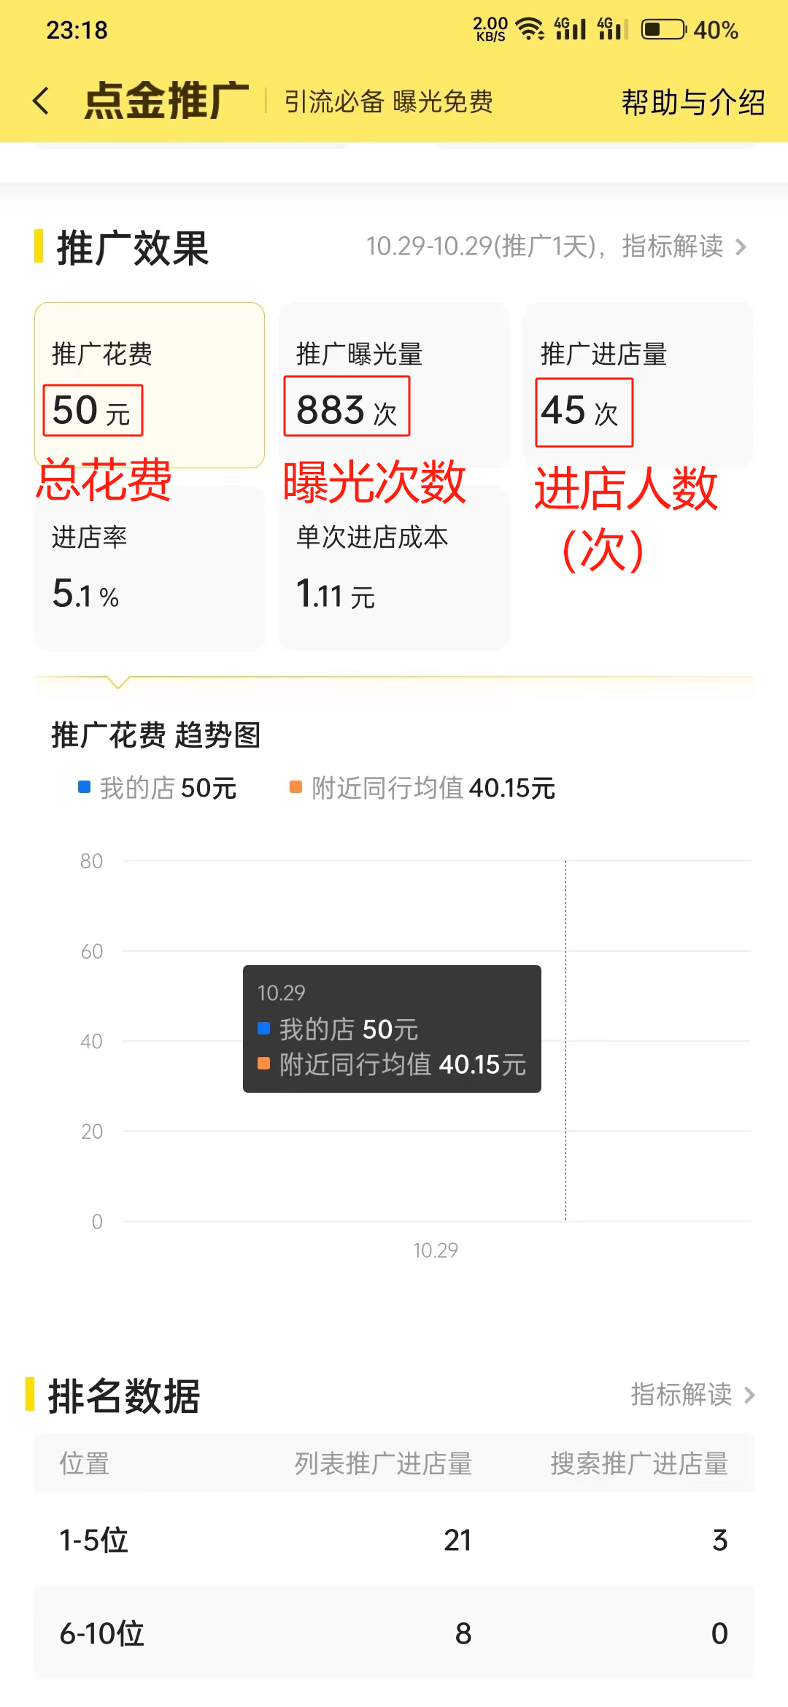Screen dimensions: 788x1707
Task: Select the 推广进店量 metric card
Action: click(638, 384)
